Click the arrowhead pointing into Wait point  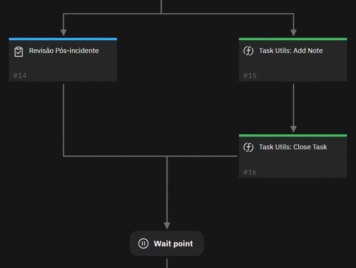167,225
